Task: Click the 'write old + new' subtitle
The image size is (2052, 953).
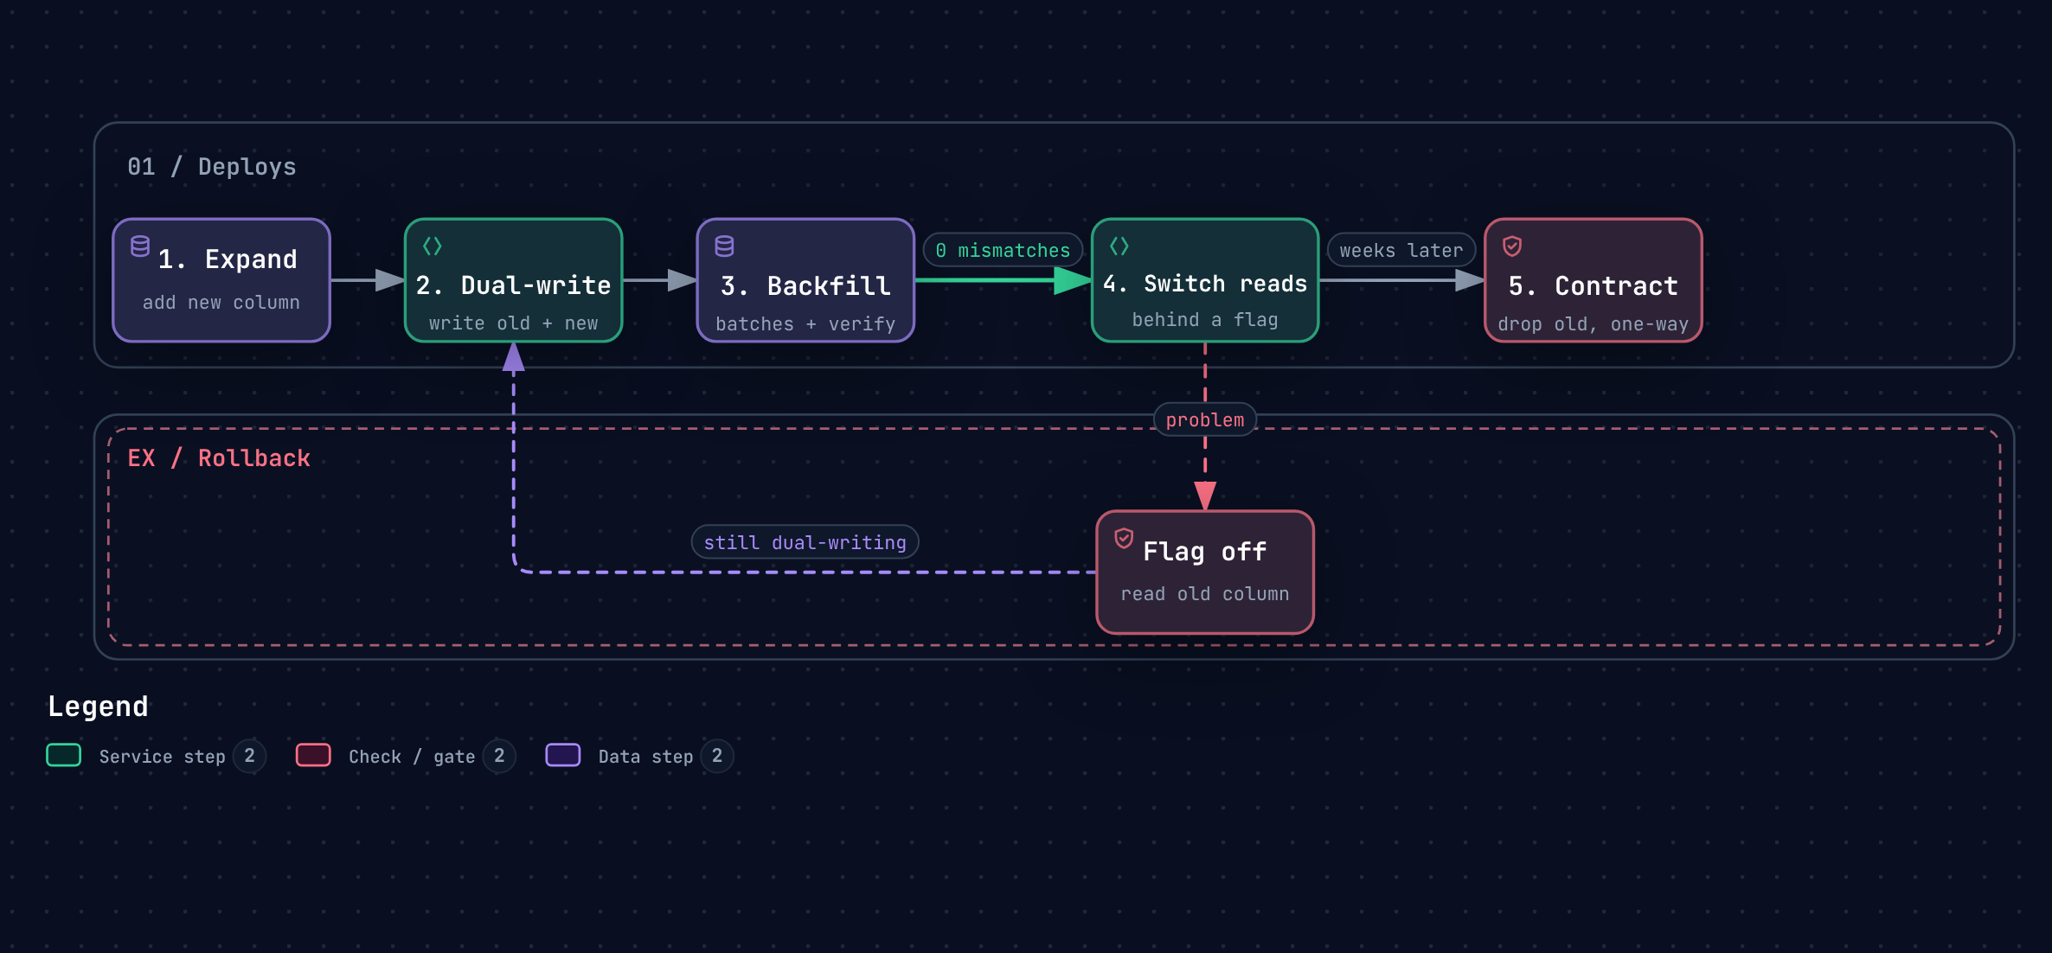Action: [x=514, y=323]
